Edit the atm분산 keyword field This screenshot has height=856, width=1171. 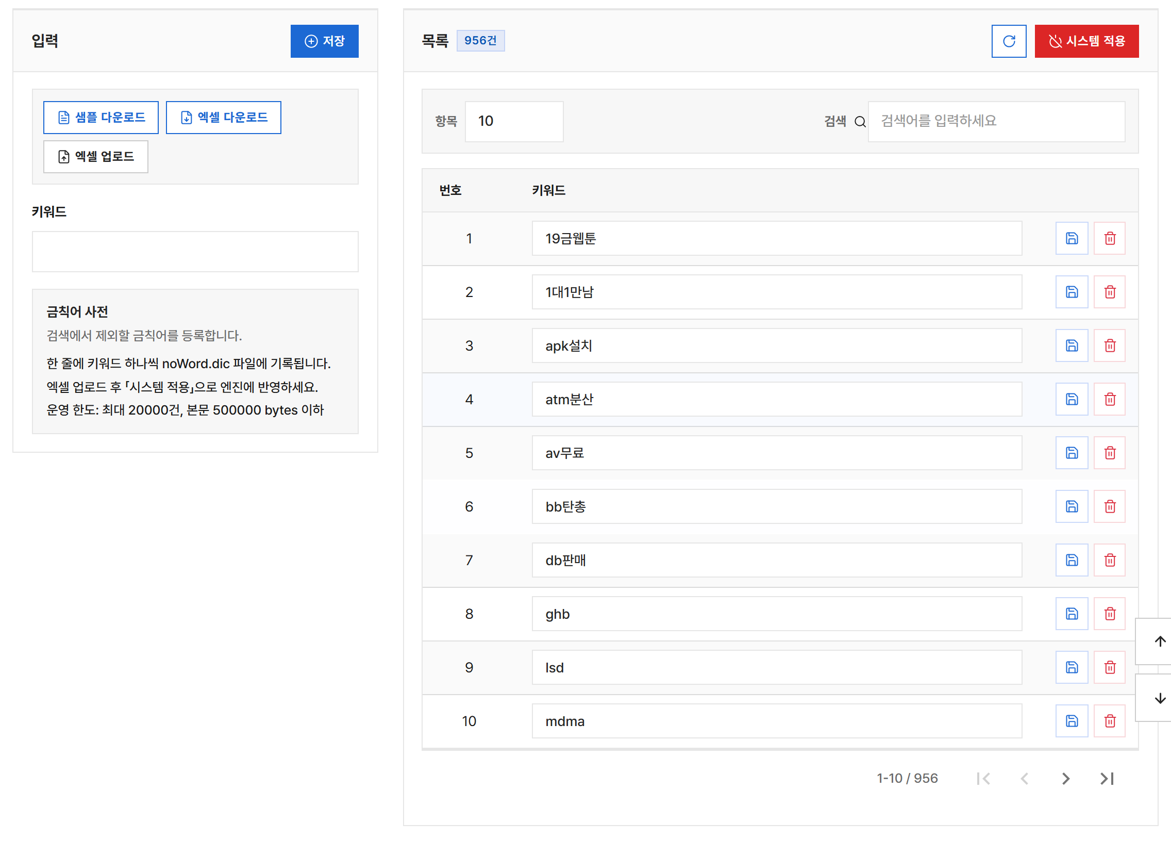[x=776, y=400]
